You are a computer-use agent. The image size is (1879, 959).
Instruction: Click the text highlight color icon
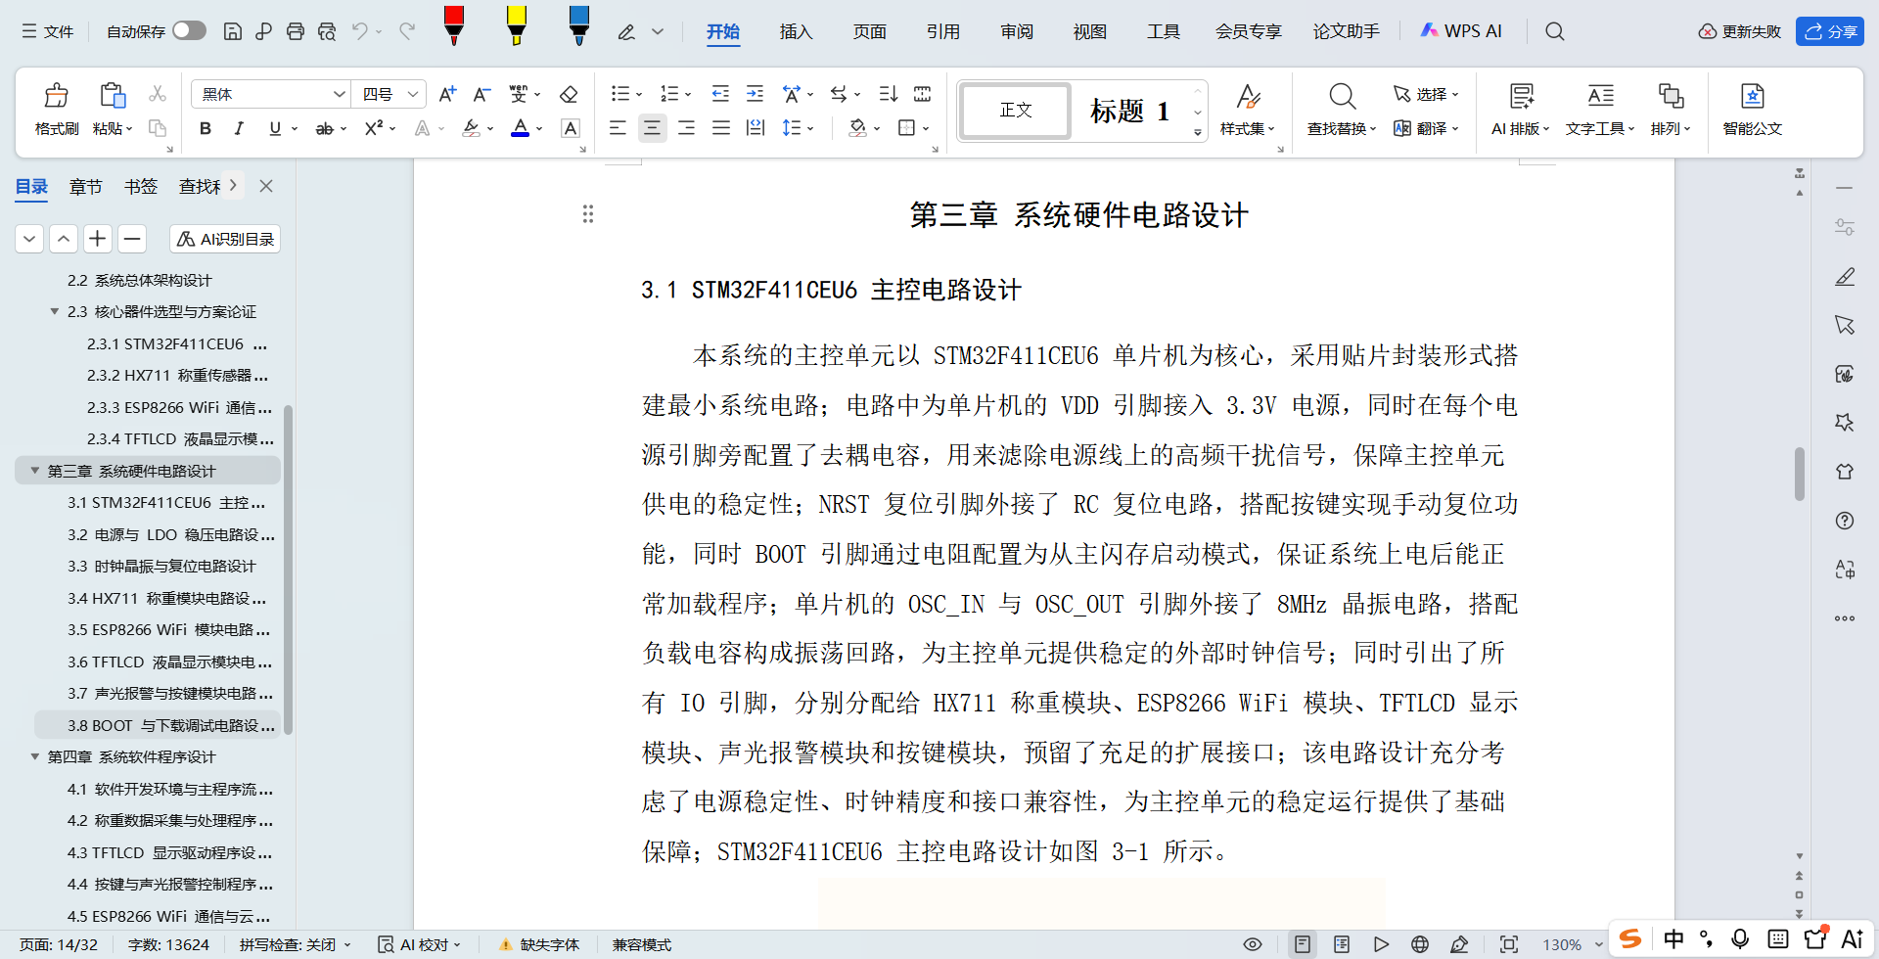pyautogui.click(x=471, y=128)
